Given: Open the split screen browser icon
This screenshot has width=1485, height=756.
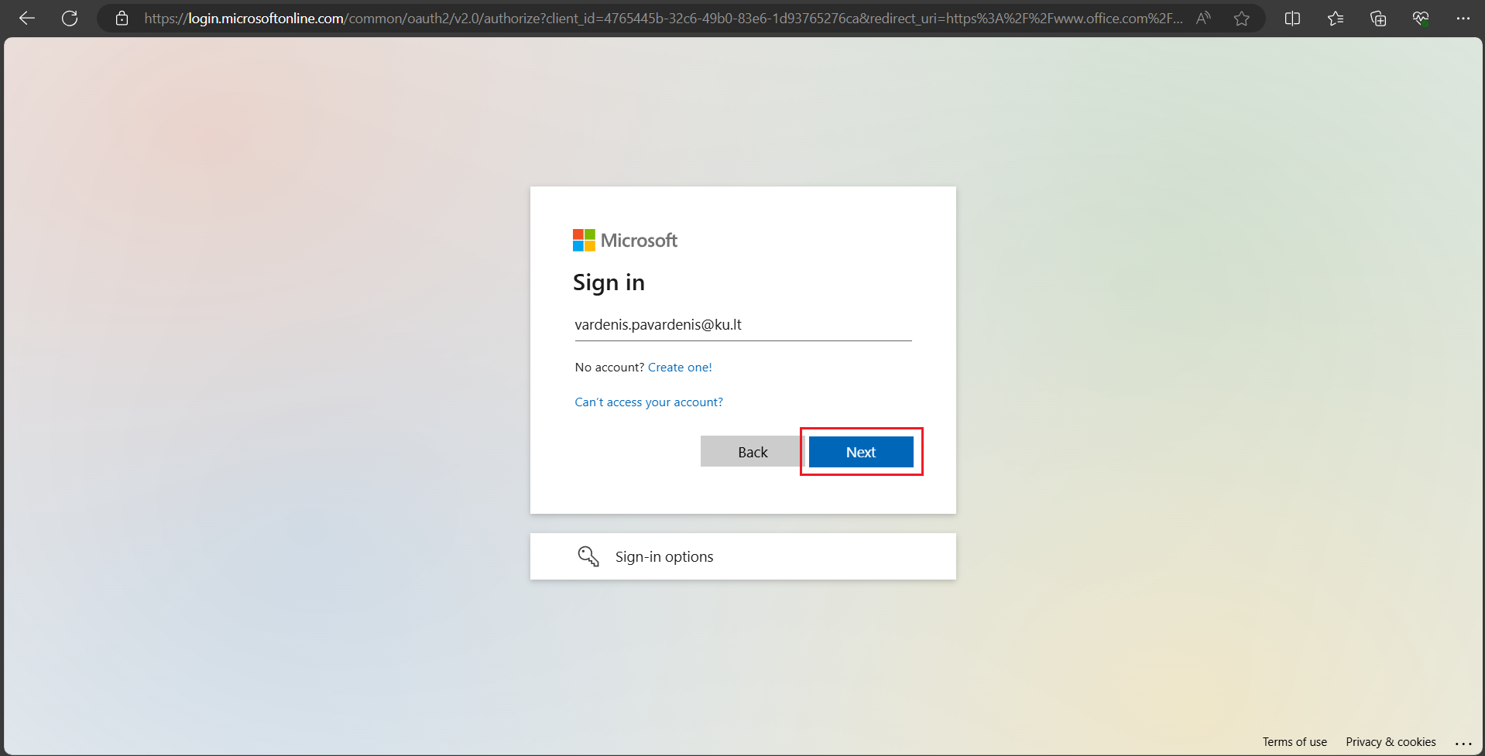Looking at the screenshot, I should (x=1292, y=18).
